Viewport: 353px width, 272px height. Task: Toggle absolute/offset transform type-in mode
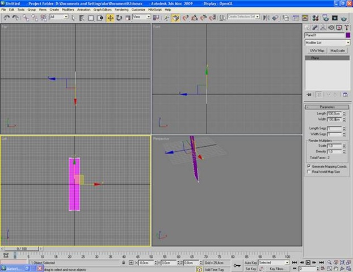tap(131, 262)
